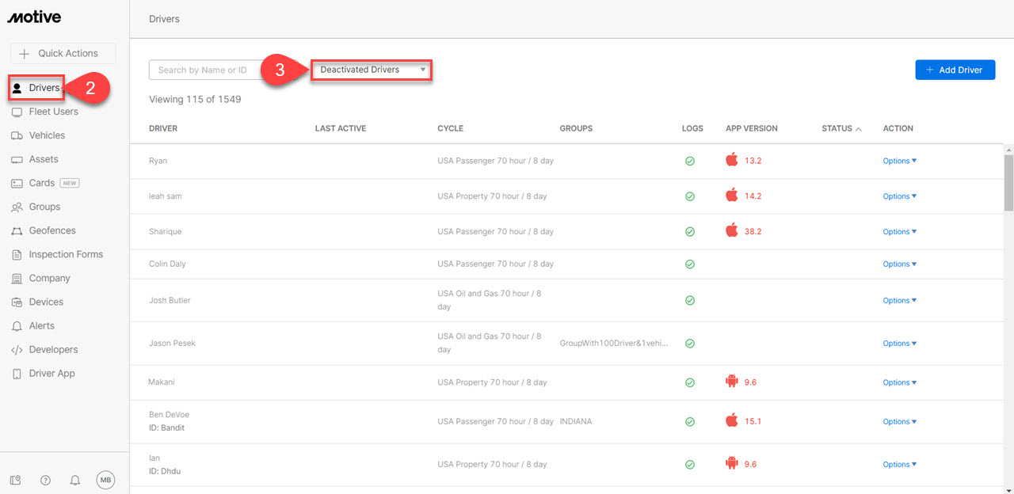
Task: Open the Deactivated Drivers dropdown
Action: pos(372,70)
